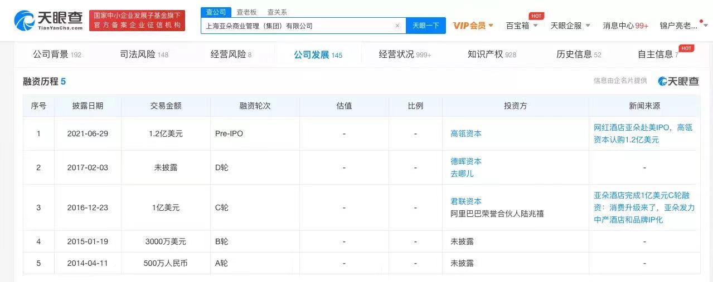Open investor link 高瓴资本
This screenshot has height=282, width=713.
466,133
